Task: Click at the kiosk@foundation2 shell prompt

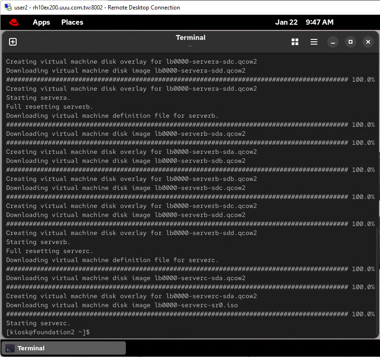Action: click(47, 332)
